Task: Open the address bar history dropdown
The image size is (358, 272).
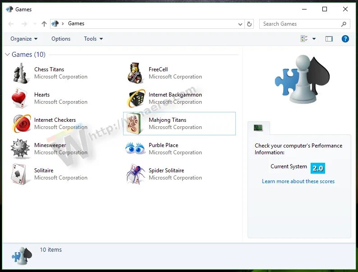Action: tap(240, 24)
